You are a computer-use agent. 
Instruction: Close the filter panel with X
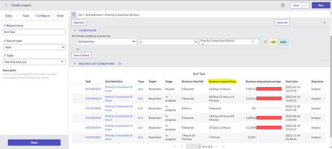(325, 22)
